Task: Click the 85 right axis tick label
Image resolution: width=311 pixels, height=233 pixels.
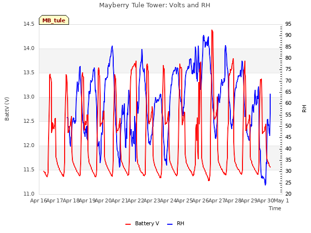Action: (288, 47)
